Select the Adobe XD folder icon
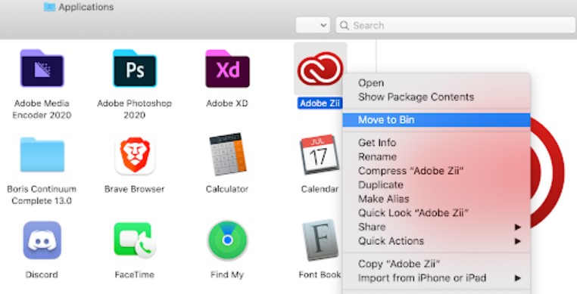This screenshot has width=577, height=294. (227, 68)
